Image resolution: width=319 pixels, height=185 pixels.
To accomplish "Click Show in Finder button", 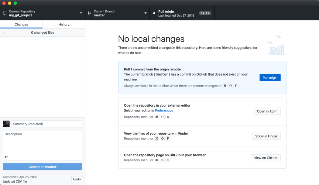I will click(x=266, y=136).
